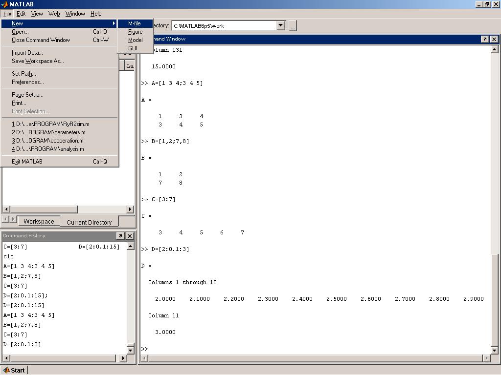Click the Command Window scrollbar down arrow
Image resolution: width=501 pixels, height=375 pixels.
(494, 351)
